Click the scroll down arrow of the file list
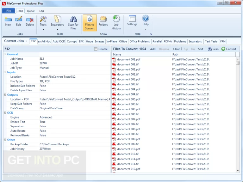Viewport: 243px width, 182px height. tap(238, 171)
